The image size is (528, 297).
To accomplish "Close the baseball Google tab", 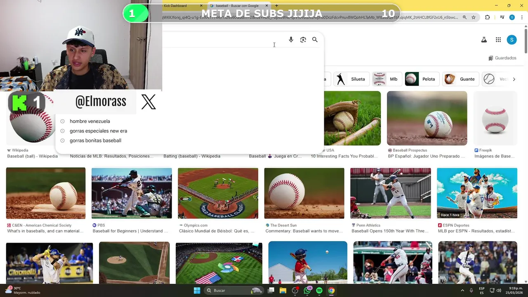I will pyautogui.click(x=267, y=6).
